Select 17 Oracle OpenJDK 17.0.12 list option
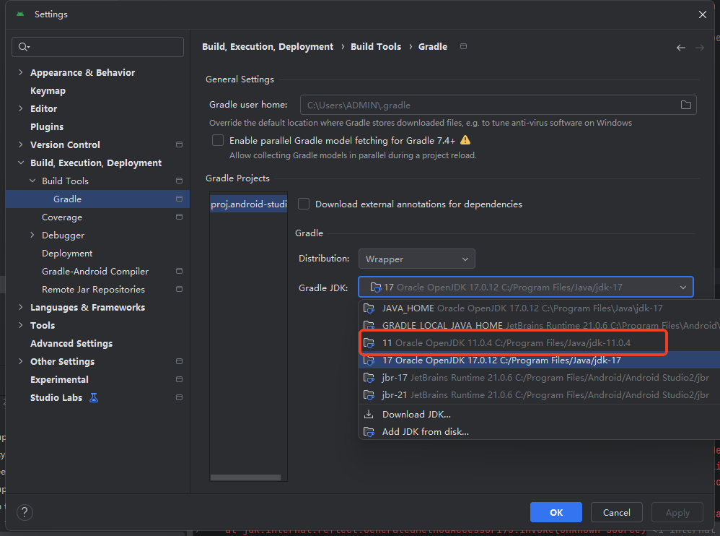This screenshot has width=720, height=536. [x=539, y=360]
